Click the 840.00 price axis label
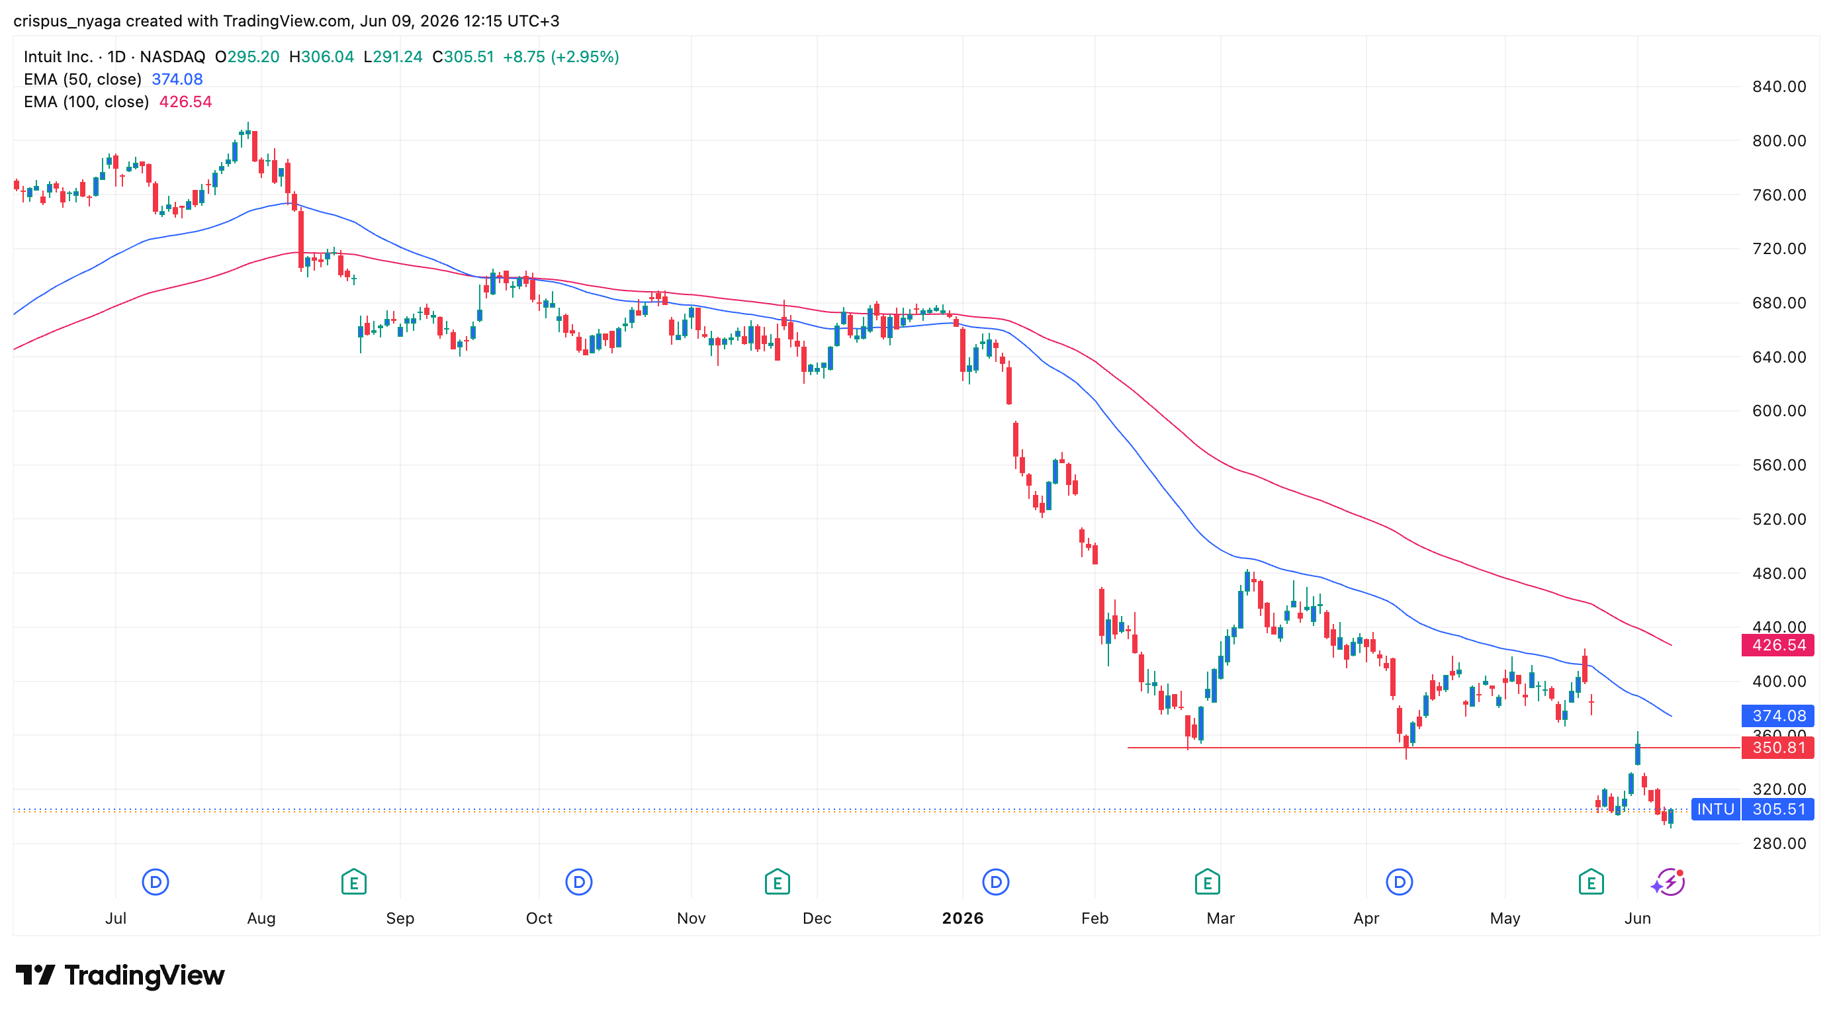1833x1015 pixels. point(1779,87)
